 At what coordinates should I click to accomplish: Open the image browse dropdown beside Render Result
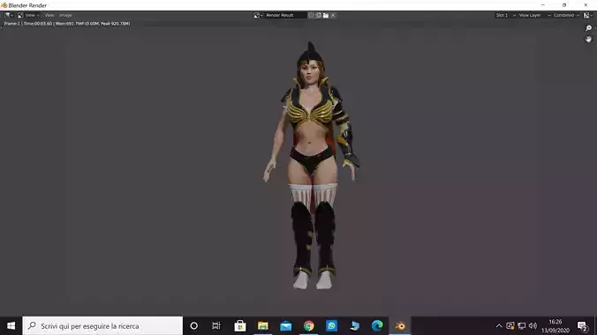[258, 15]
